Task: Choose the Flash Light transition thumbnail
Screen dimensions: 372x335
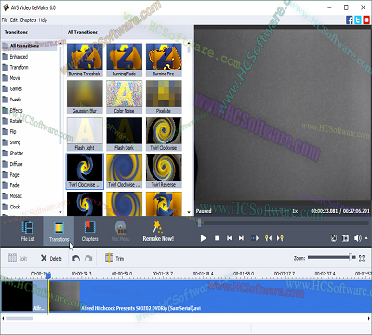Action: (x=85, y=134)
